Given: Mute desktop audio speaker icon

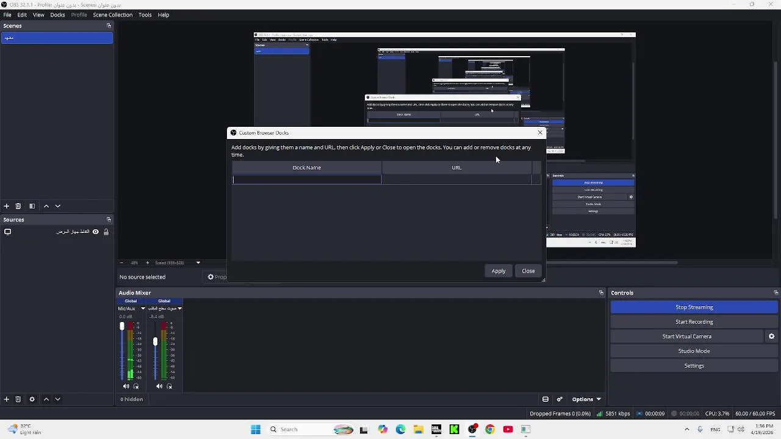Looking at the screenshot, I should coord(159,386).
